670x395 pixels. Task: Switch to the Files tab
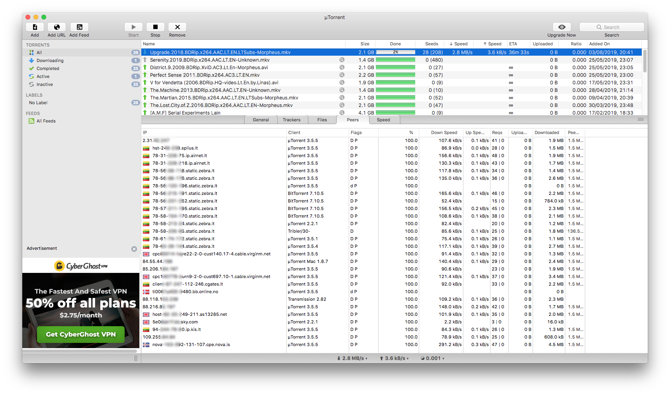point(322,120)
